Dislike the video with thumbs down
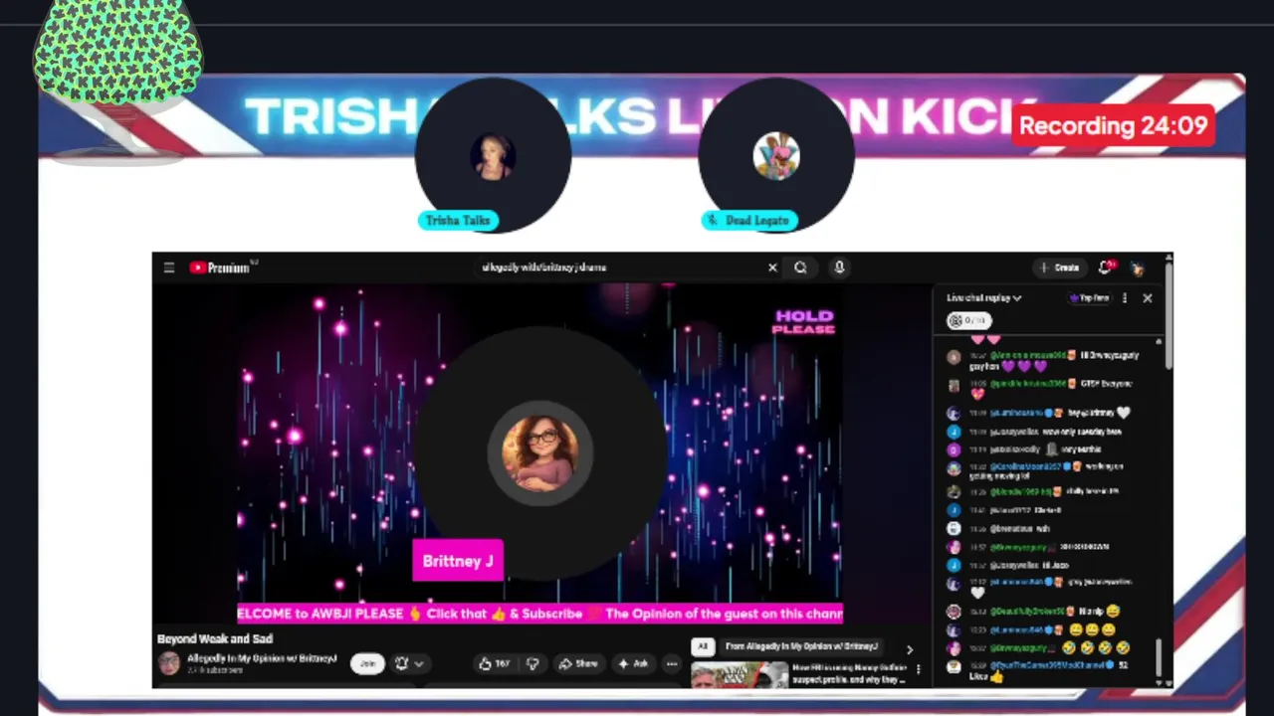This screenshot has width=1274, height=716. (x=532, y=663)
